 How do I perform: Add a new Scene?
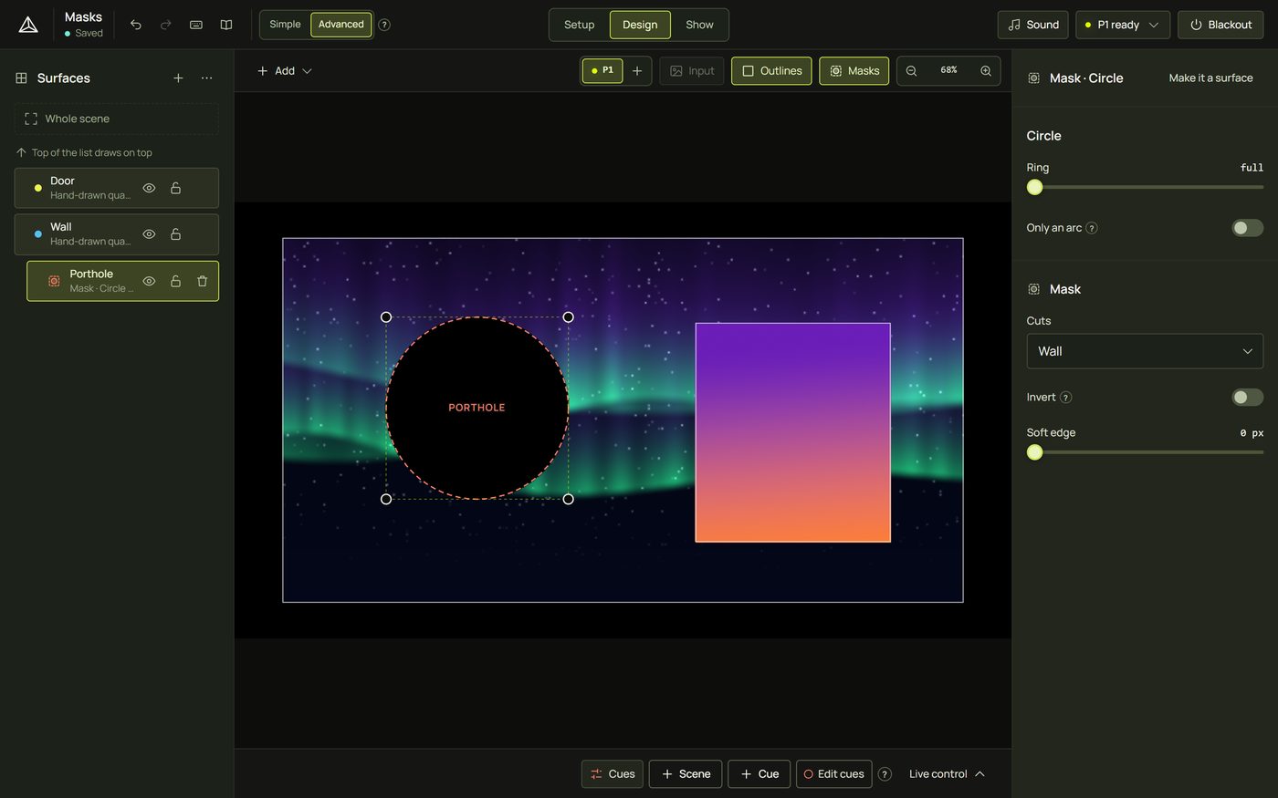click(686, 774)
